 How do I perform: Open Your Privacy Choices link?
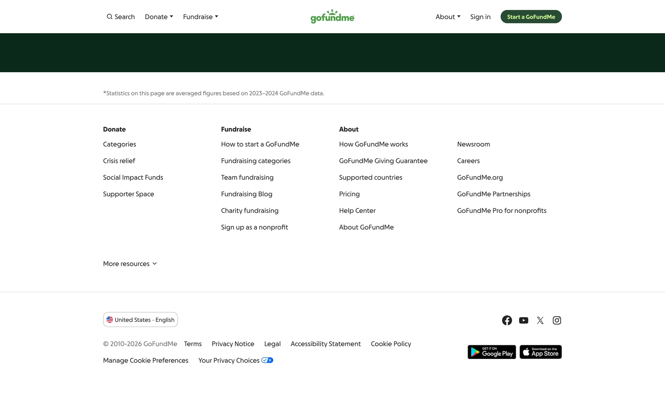(236, 360)
